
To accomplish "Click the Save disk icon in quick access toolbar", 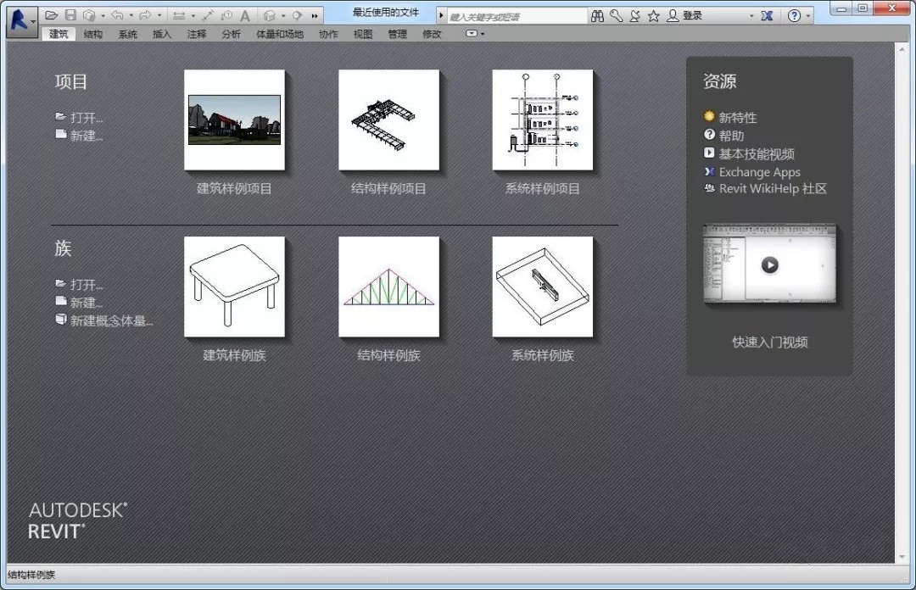I will 70,15.
